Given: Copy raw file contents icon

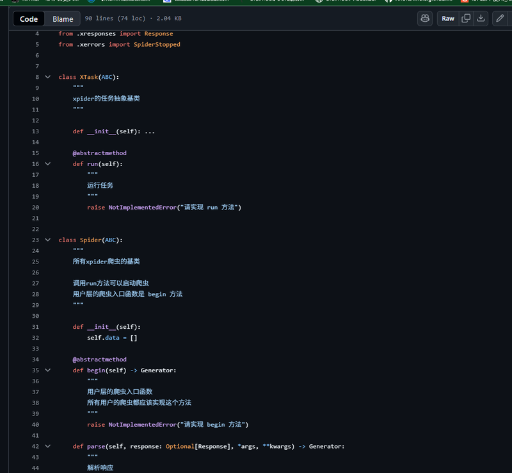Looking at the screenshot, I should [x=466, y=19].
